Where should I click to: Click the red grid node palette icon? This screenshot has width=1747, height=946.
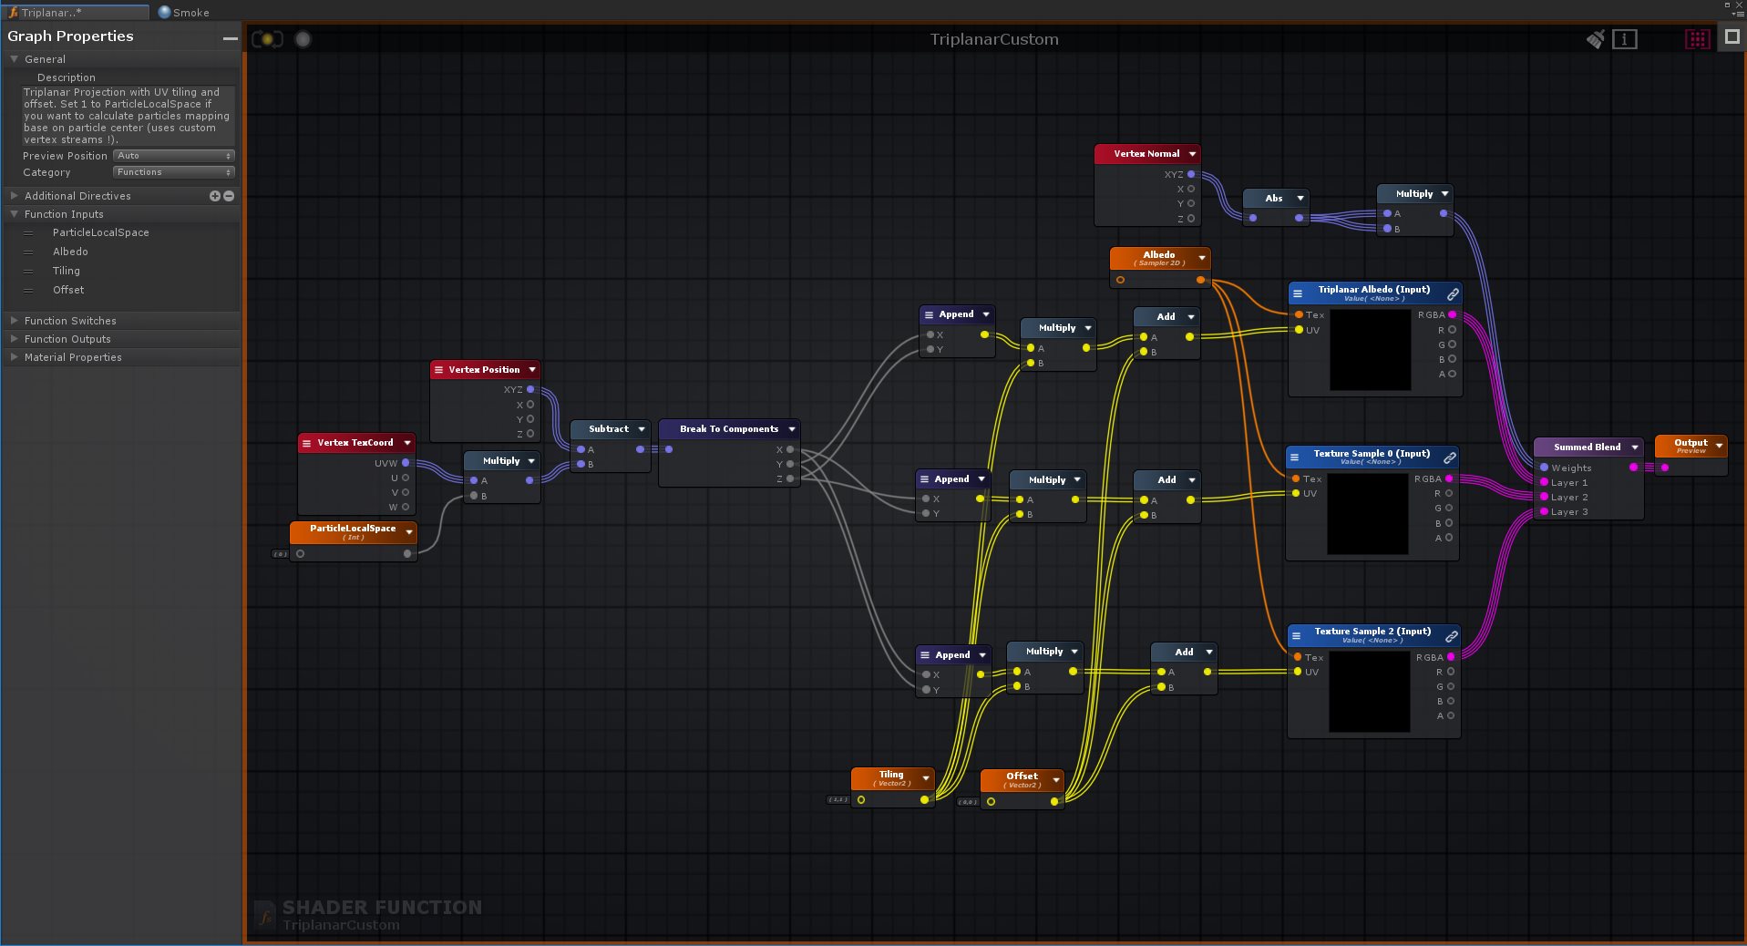1697,39
